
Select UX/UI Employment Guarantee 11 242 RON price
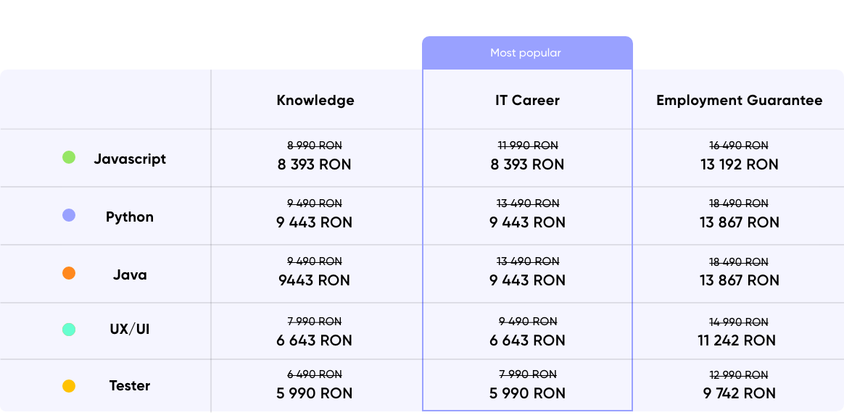(x=739, y=340)
